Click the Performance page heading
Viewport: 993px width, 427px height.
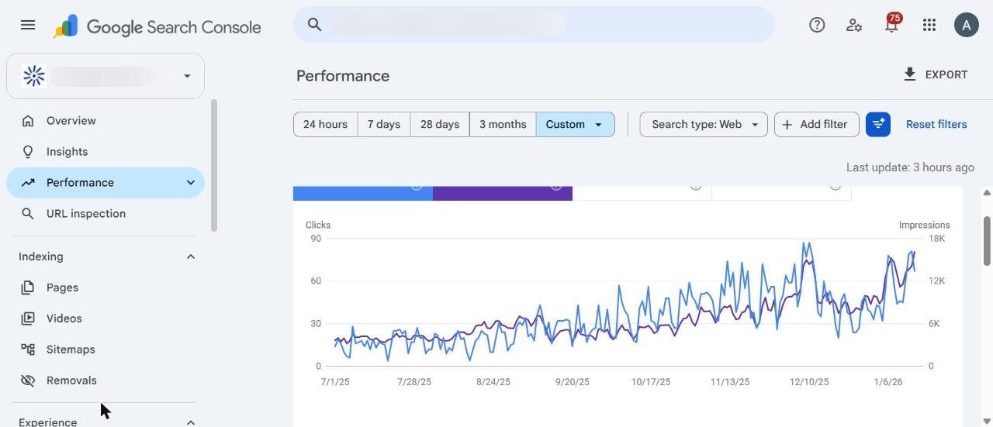343,76
